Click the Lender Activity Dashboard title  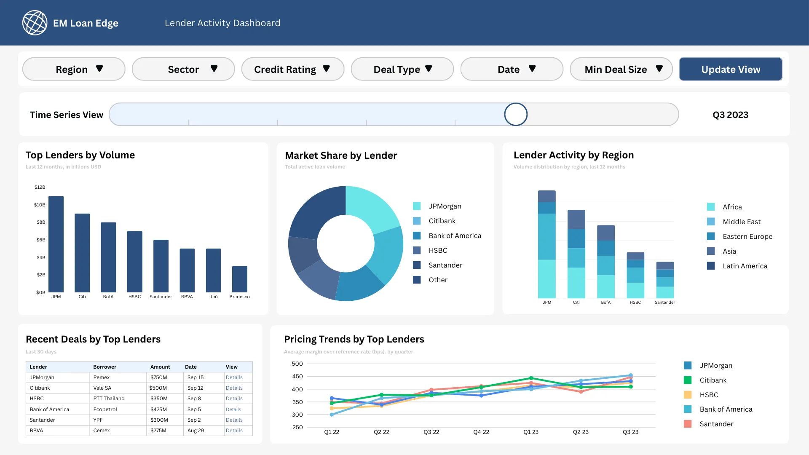point(222,23)
